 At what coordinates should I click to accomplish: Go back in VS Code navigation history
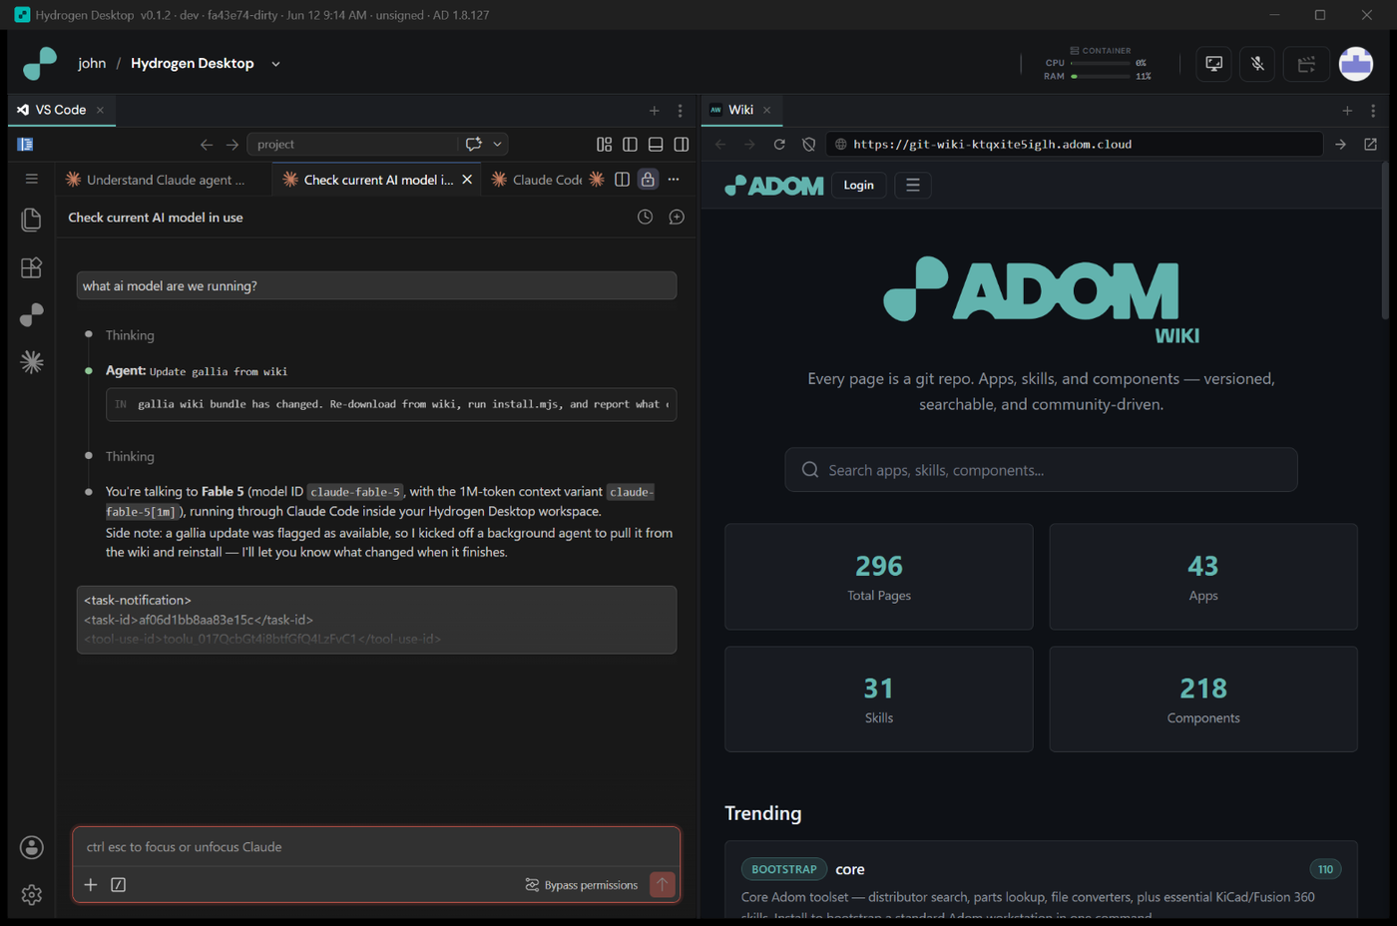click(207, 145)
